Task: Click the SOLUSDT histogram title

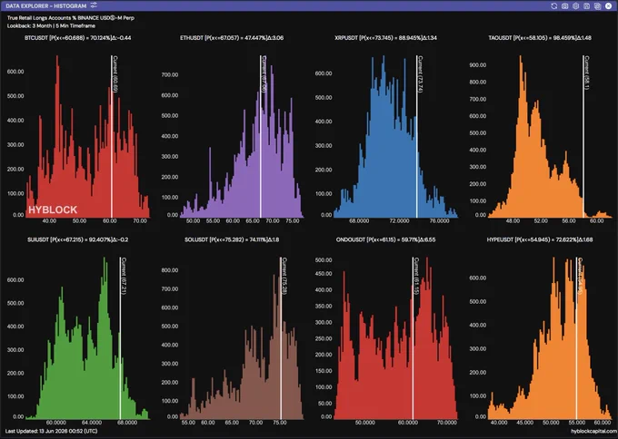Action: (x=232, y=239)
